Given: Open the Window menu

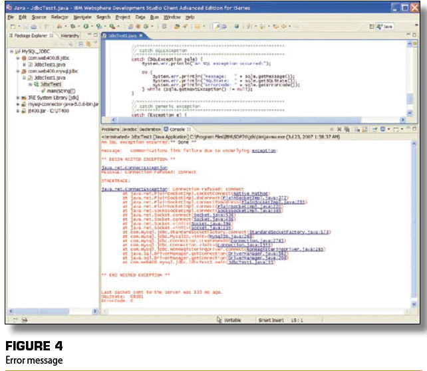Looking at the screenshot, I should (x=172, y=17).
